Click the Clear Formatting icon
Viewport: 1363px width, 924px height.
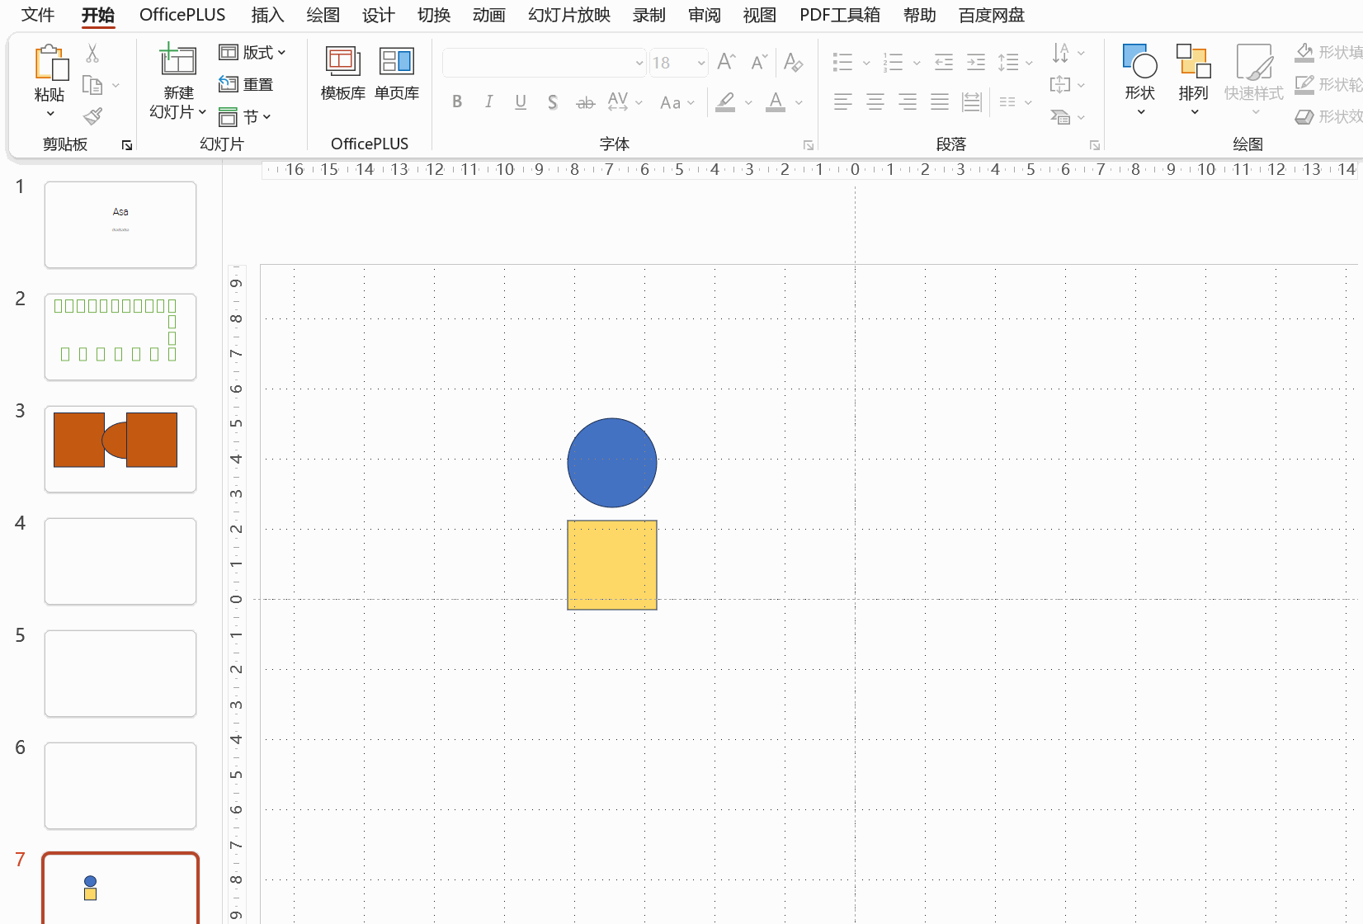793,62
